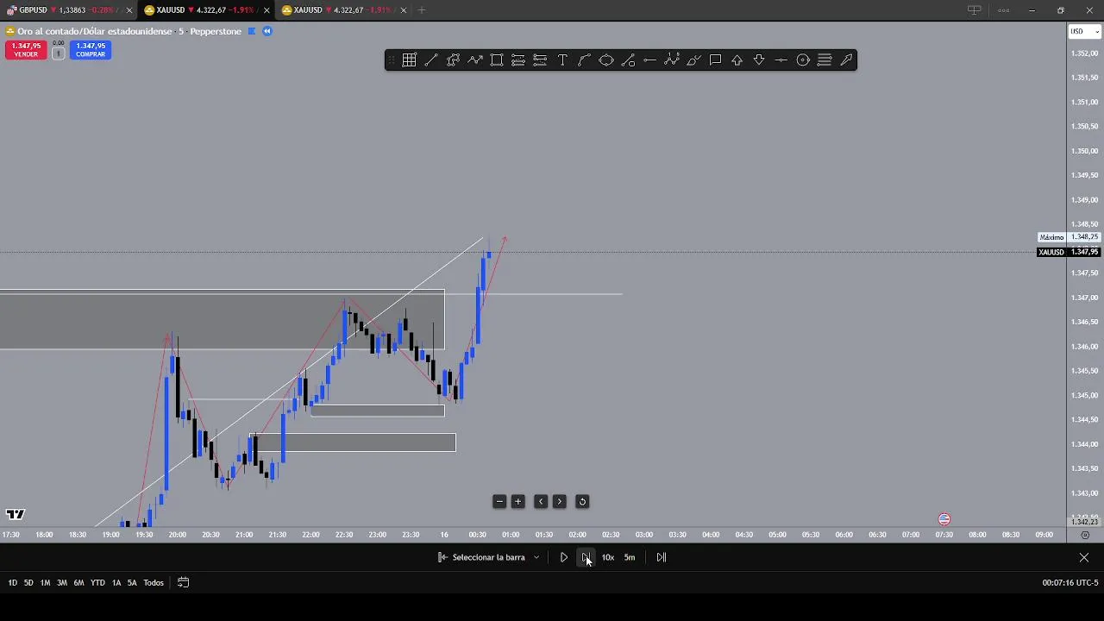The width and height of the screenshot is (1104, 621).
Task: Select the Elliott wave pattern tool
Action: point(672,60)
